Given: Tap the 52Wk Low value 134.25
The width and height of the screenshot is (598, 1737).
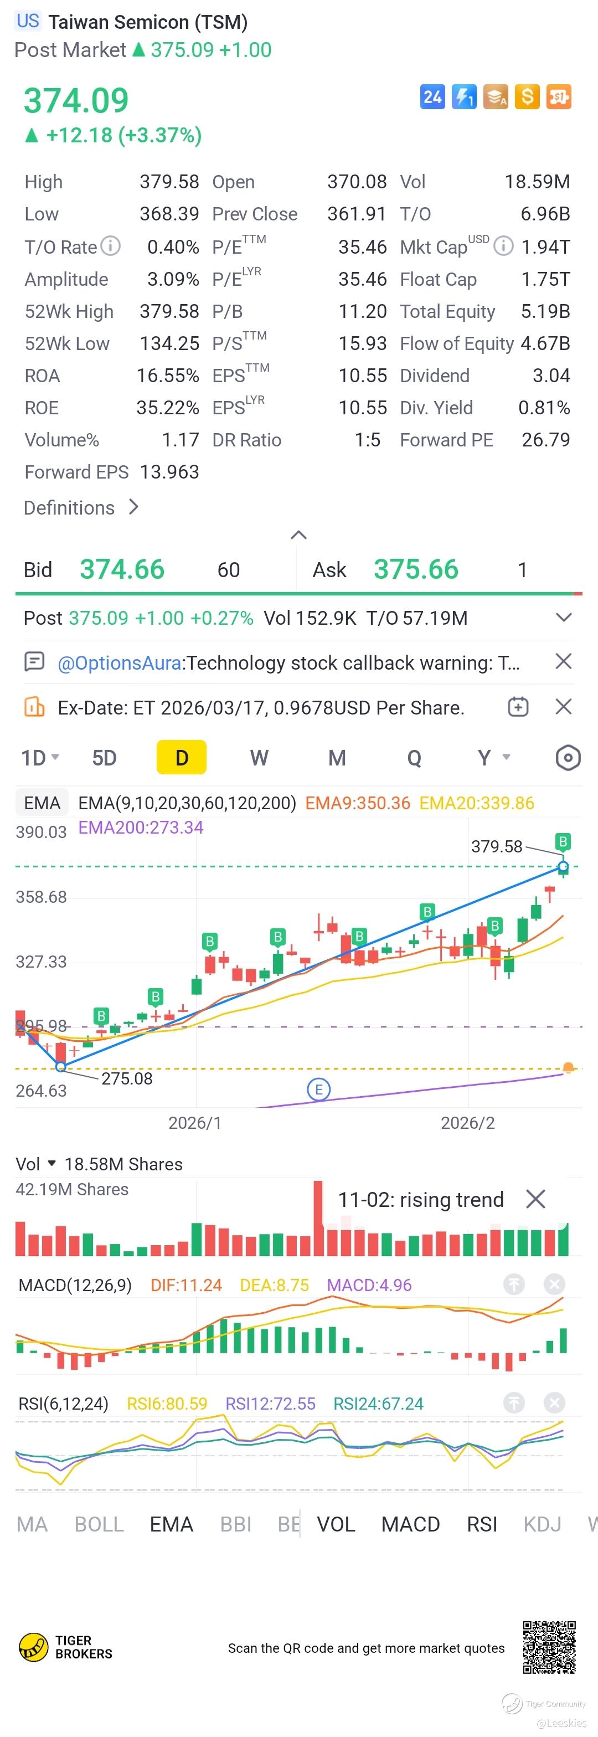Looking at the screenshot, I should pyautogui.click(x=169, y=343).
